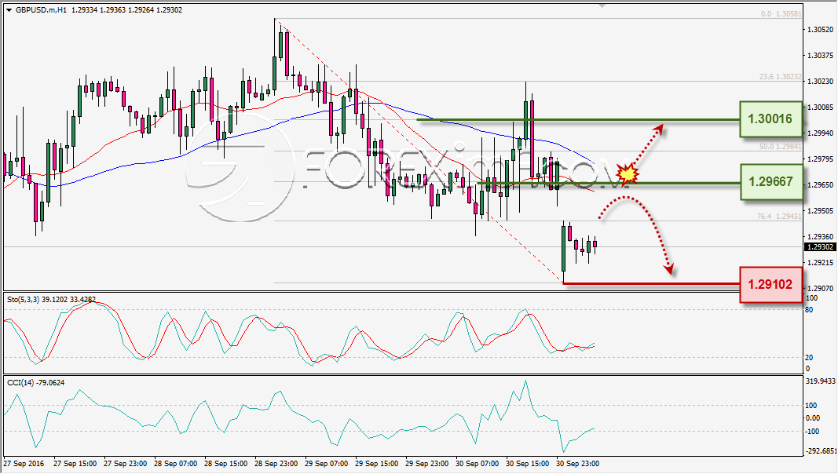Click stochastic scale value 20
838x474 pixels.
click(x=809, y=358)
